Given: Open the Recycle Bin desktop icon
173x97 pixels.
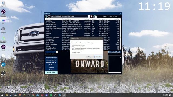Looking at the screenshot, I should [x=3, y=4].
